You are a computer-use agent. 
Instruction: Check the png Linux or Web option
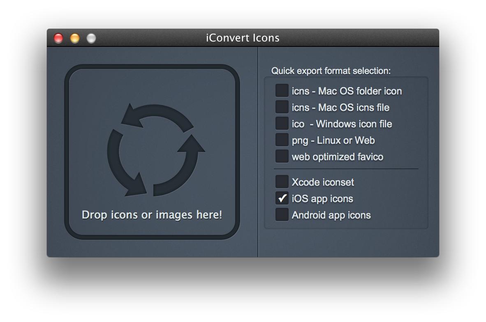tap(282, 140)
